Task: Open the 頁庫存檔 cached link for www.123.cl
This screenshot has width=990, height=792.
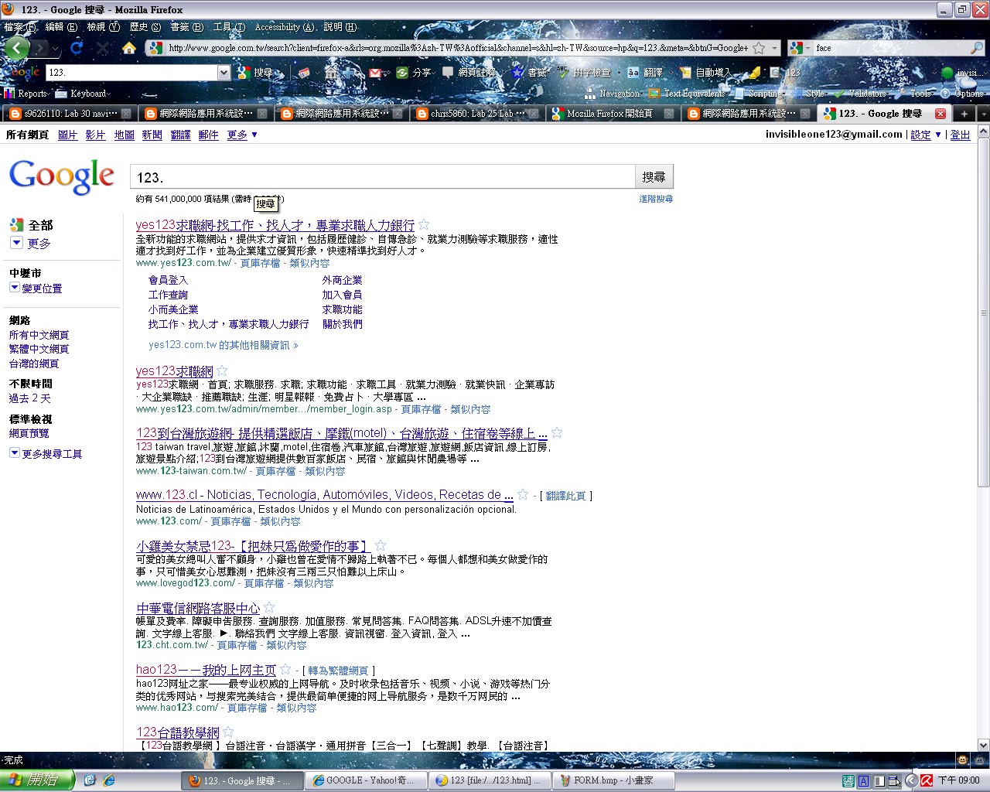Action: click(x=230, y=521)
